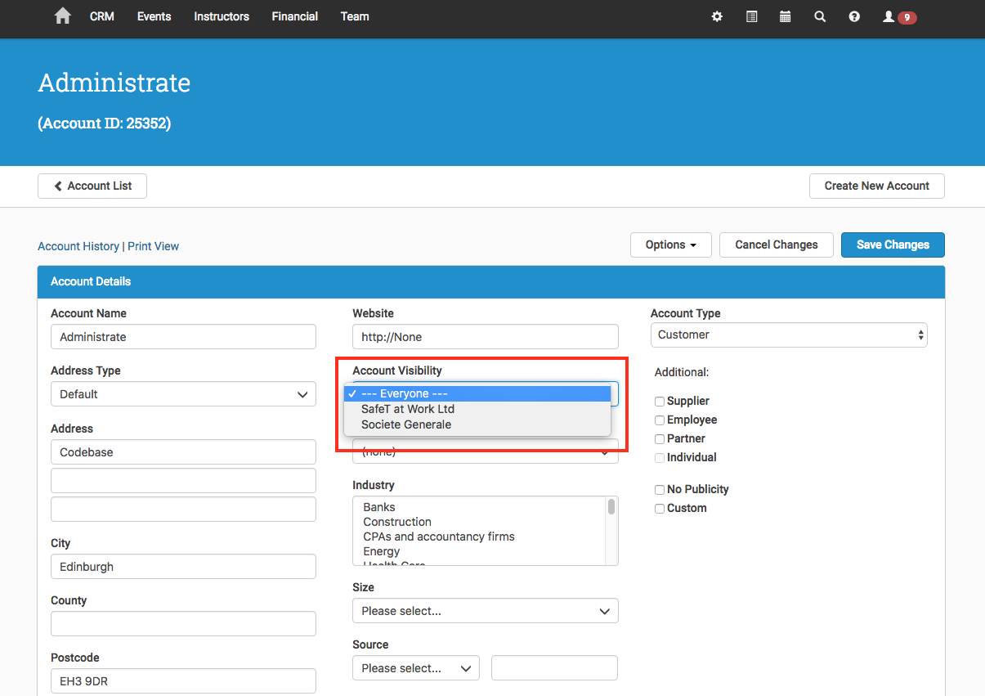Open the help question mark icon
This screenshot has width=985, height=696.
[854, 16]
